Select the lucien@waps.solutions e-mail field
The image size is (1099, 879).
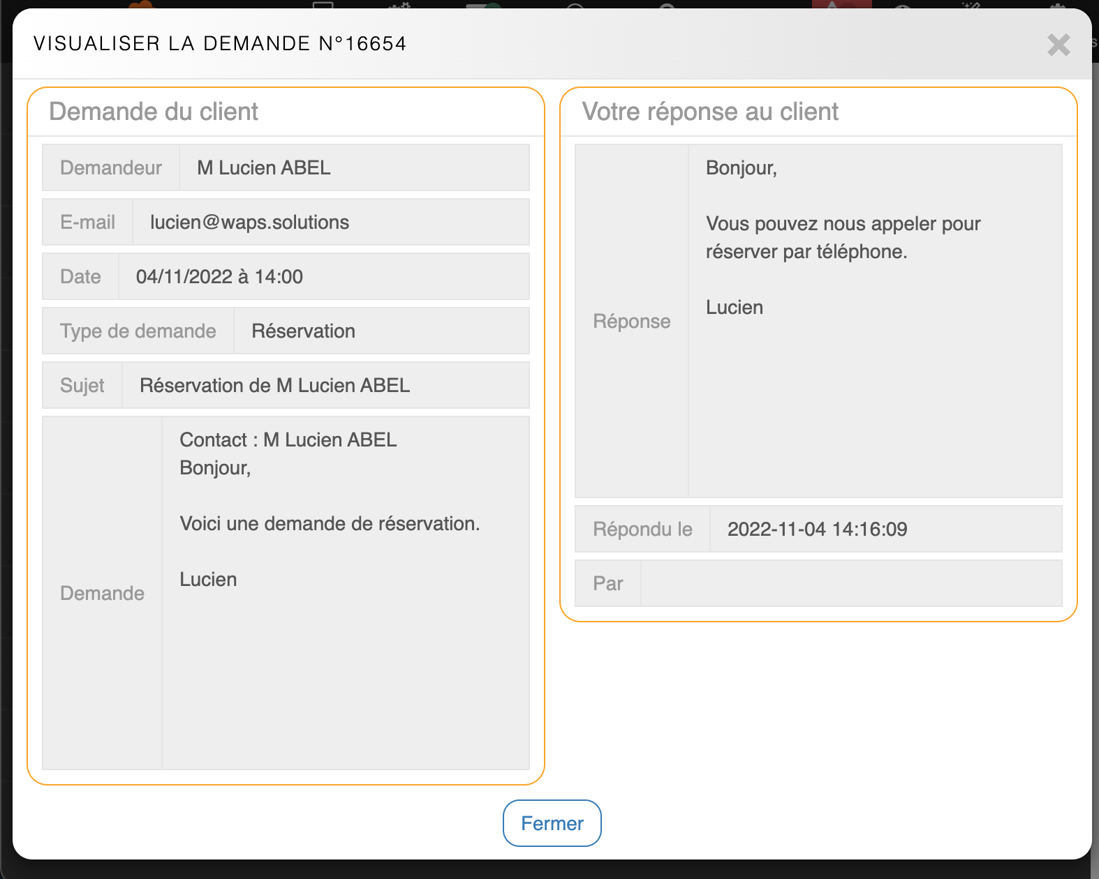point(330,222)
